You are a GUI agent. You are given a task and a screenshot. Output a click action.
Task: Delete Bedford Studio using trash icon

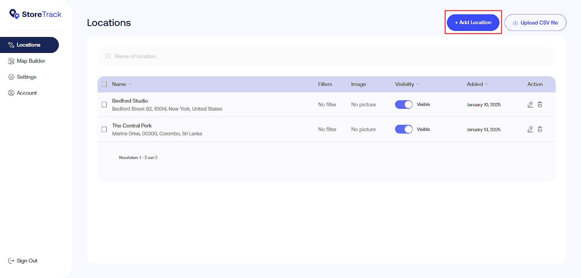tap(540, 104)
